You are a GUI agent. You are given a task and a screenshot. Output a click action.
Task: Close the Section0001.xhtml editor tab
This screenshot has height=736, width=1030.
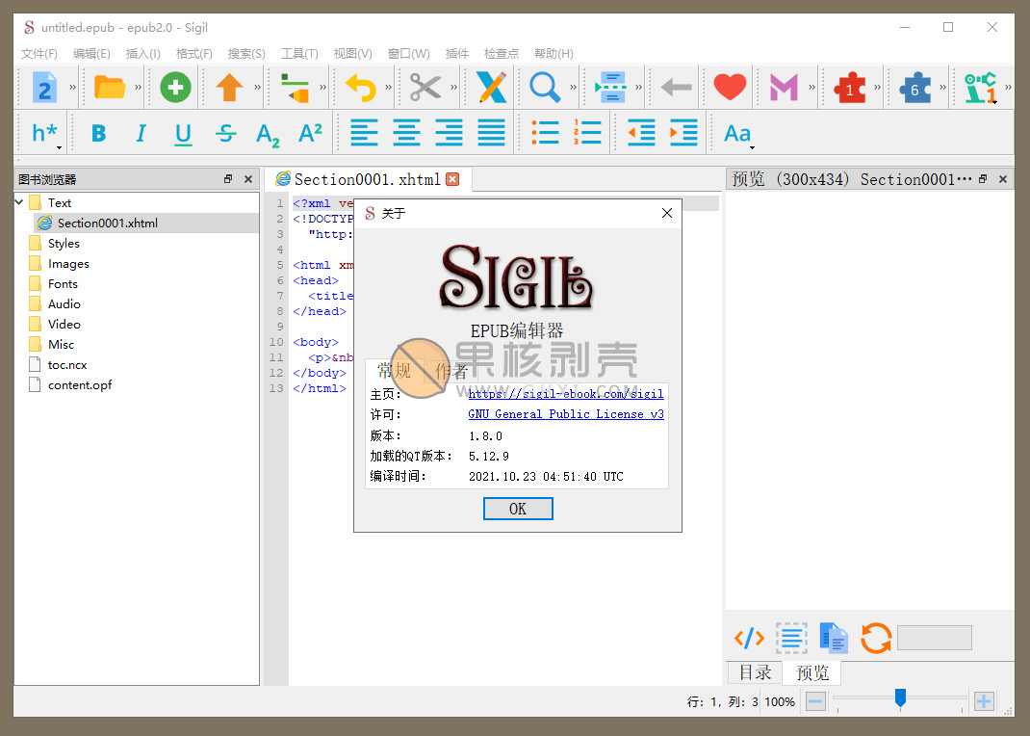click(x=452, y=179)
